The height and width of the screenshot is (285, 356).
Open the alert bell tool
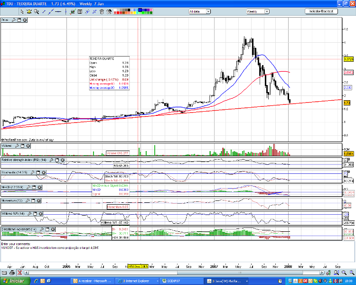coord(29,11)
